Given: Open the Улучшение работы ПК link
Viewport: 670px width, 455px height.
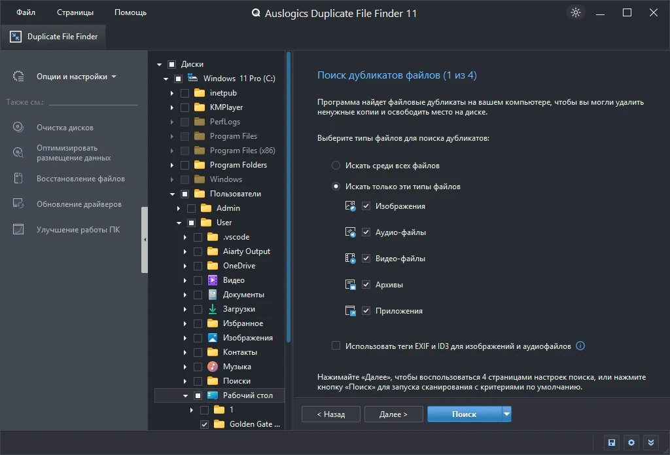Looking at the screenshot, I should [x=79, y=230].
